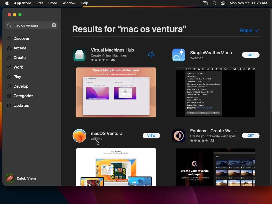Viewport: 272px width, 204px height.
Task: Click the date and time in menu bar
Action: (248, 3)
